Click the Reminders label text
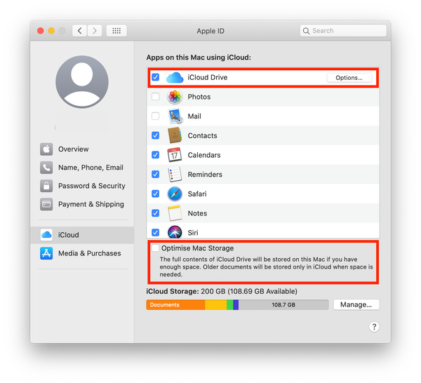Viewport: 421px width, 383px height. tap(205, 175)
